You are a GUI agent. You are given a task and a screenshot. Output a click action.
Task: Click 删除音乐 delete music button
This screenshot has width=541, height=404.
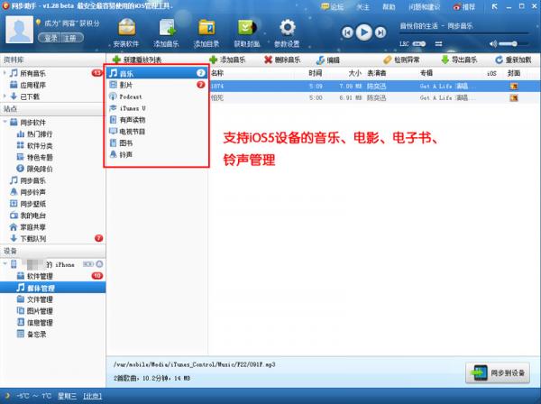coord(282,60)
